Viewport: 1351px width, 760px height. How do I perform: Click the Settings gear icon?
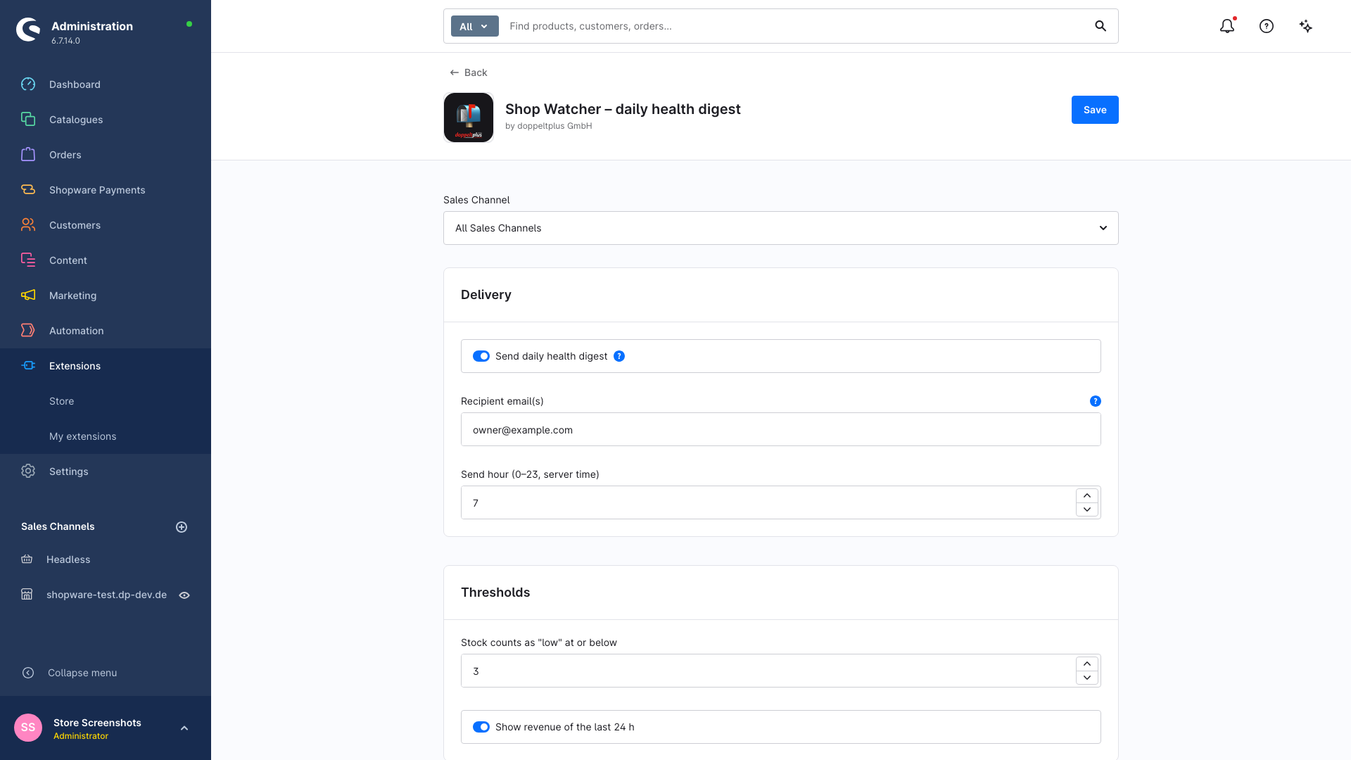click(x=28, y=471)
